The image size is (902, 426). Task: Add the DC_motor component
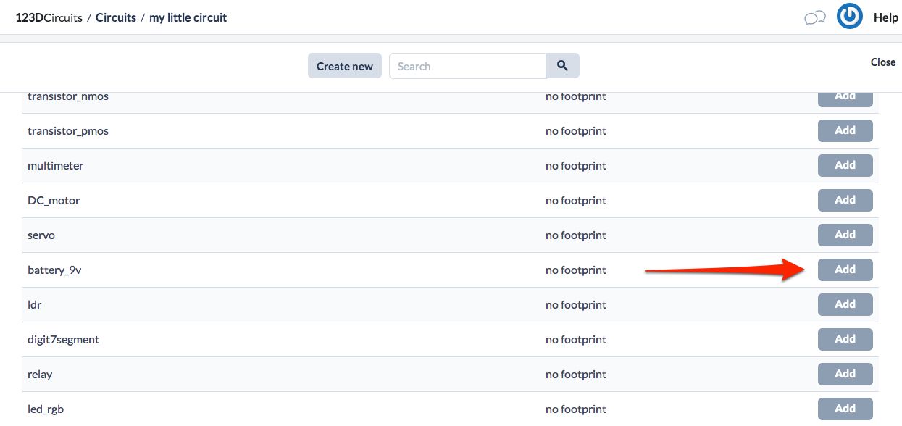845,200
